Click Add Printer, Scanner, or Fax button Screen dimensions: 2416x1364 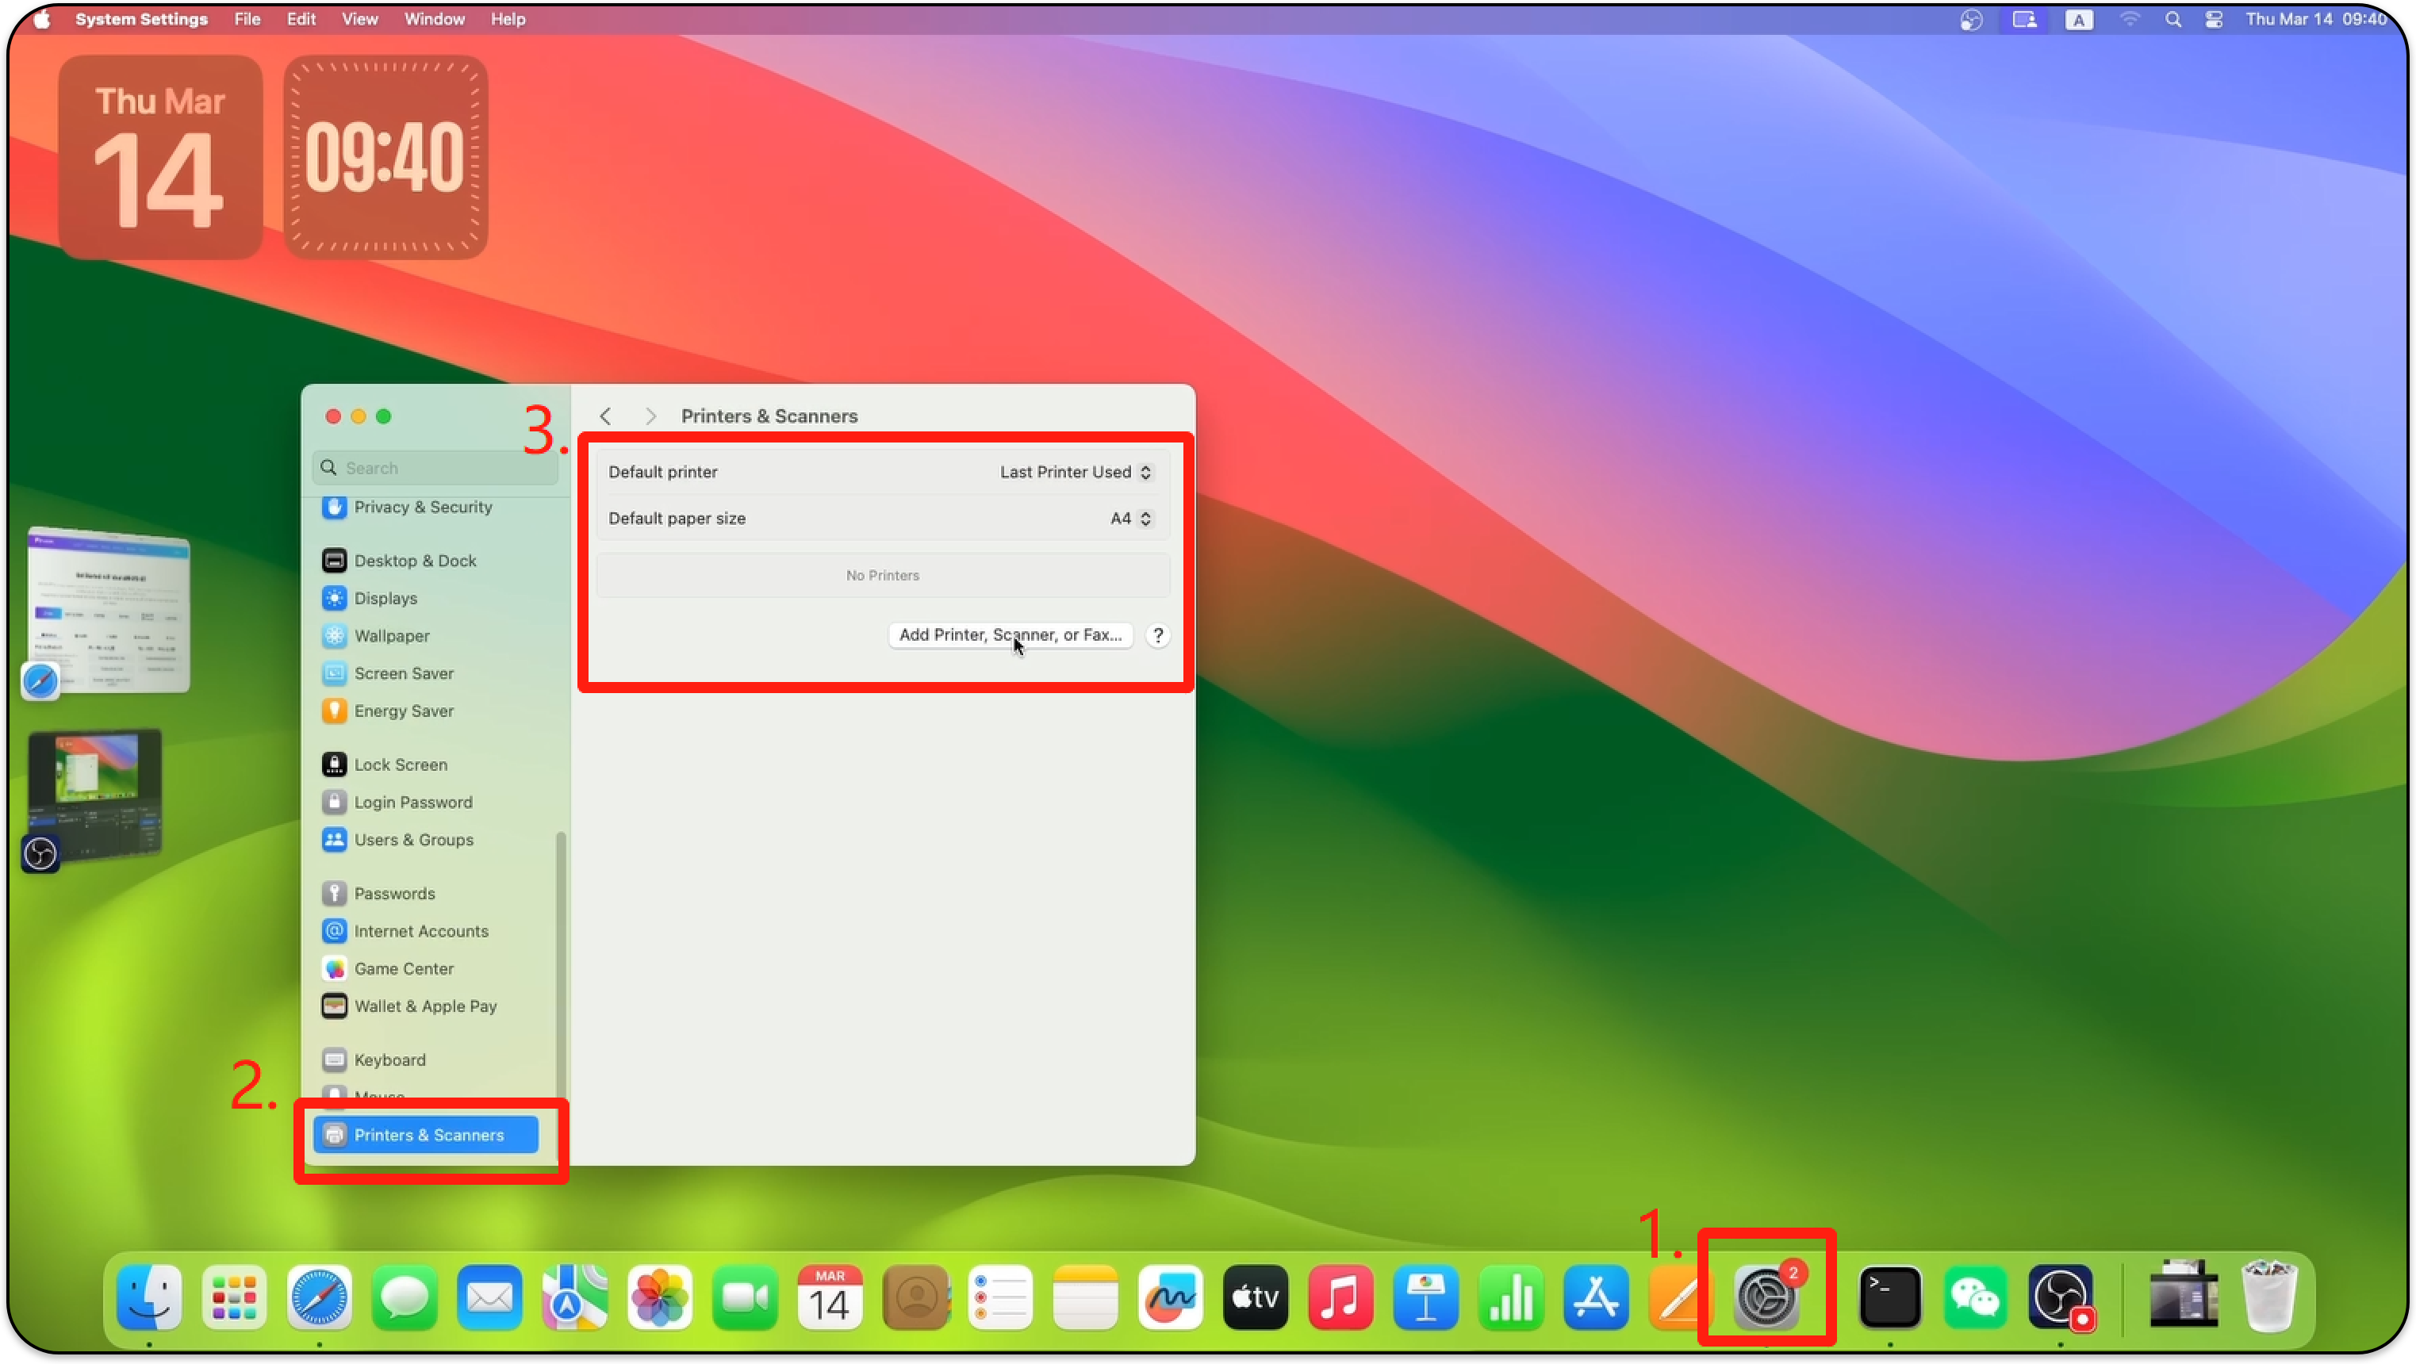[x=1009, y=634]
